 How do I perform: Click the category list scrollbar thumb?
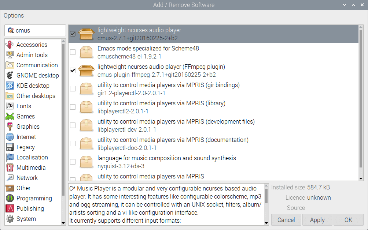pos(63,120)
